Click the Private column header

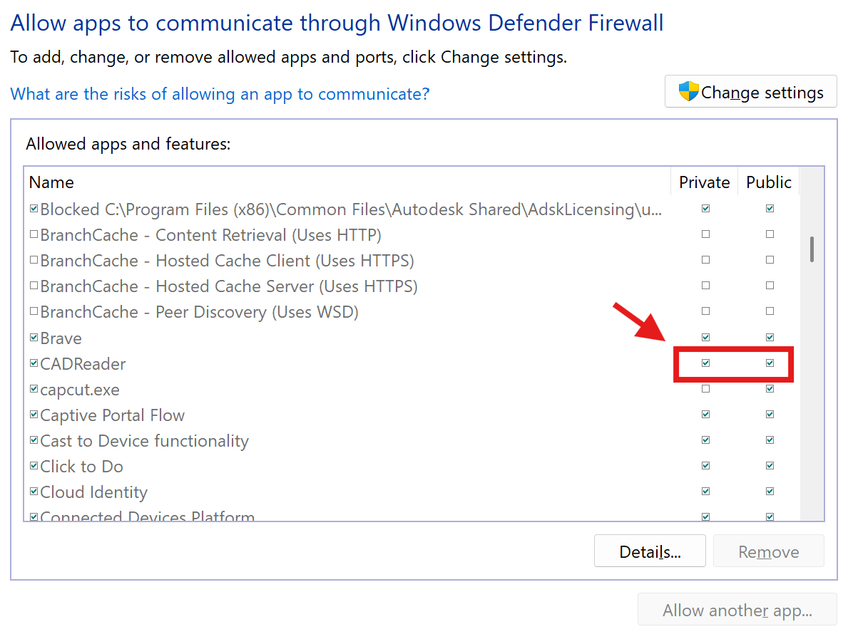click(704, 182)
